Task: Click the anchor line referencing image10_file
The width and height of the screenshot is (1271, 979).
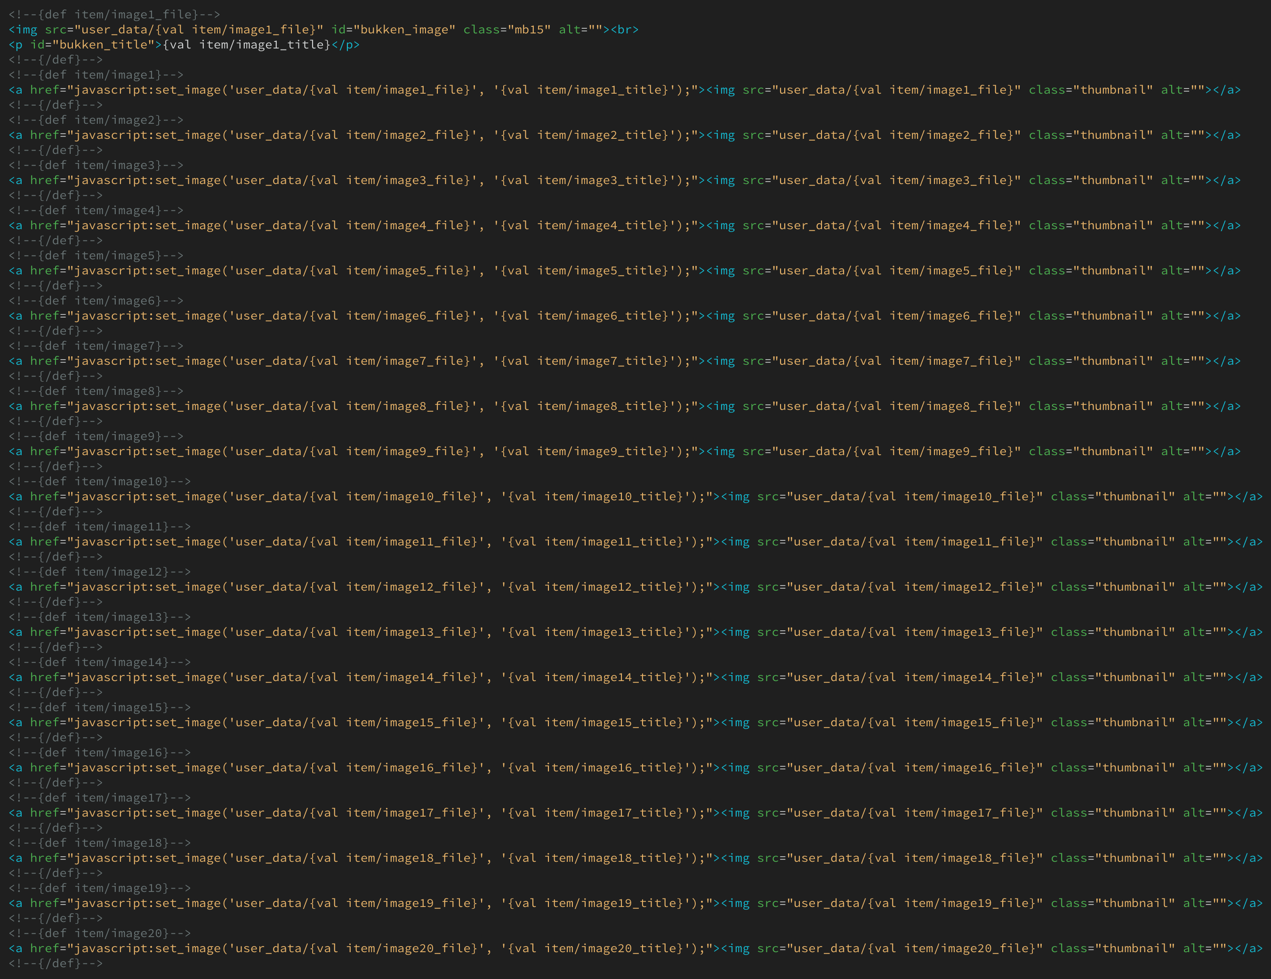Action: click(635, 497)
